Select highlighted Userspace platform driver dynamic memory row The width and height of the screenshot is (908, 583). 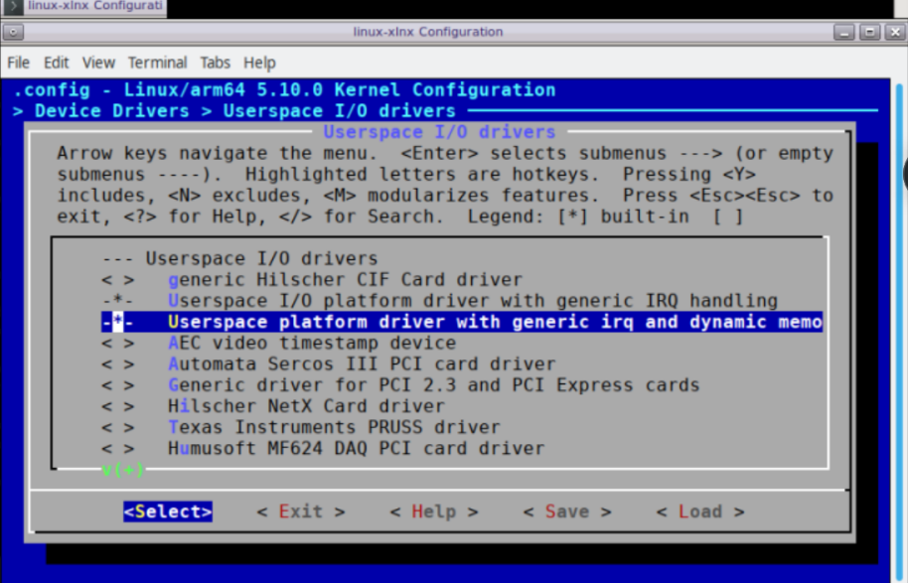pos(462,322)
